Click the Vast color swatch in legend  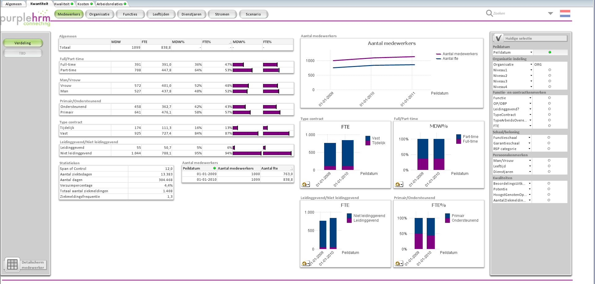368,138
